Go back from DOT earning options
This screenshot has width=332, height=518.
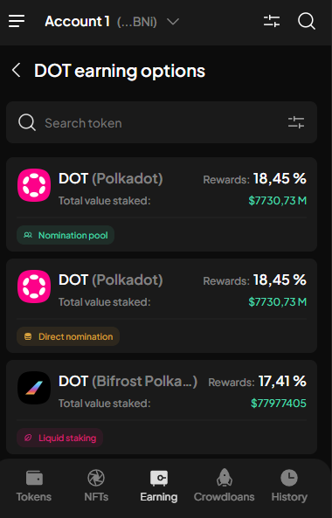16,71
